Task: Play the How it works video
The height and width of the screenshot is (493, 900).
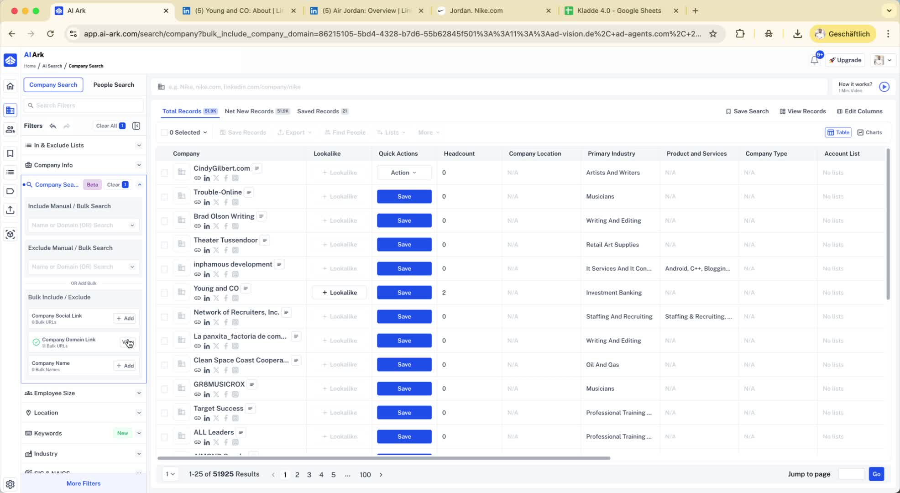Action: tap(884, 87)
